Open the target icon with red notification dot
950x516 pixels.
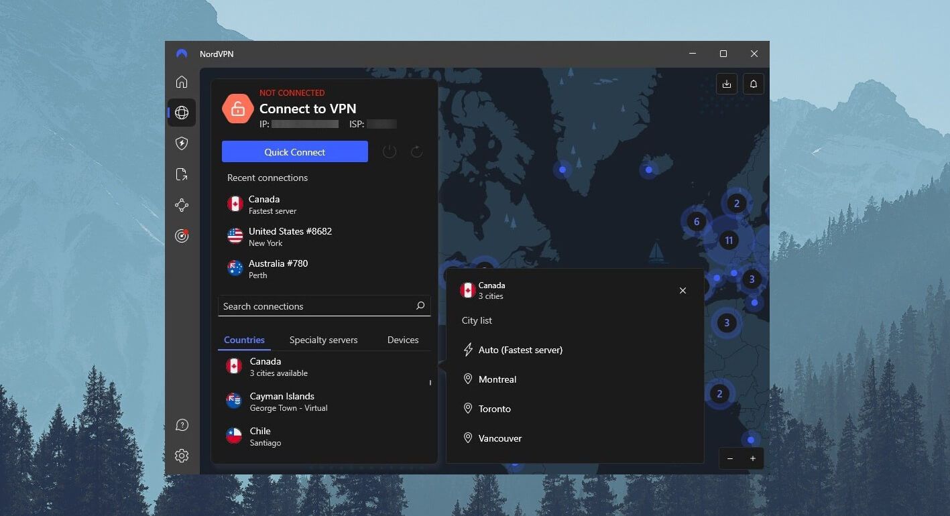point(182,236)
